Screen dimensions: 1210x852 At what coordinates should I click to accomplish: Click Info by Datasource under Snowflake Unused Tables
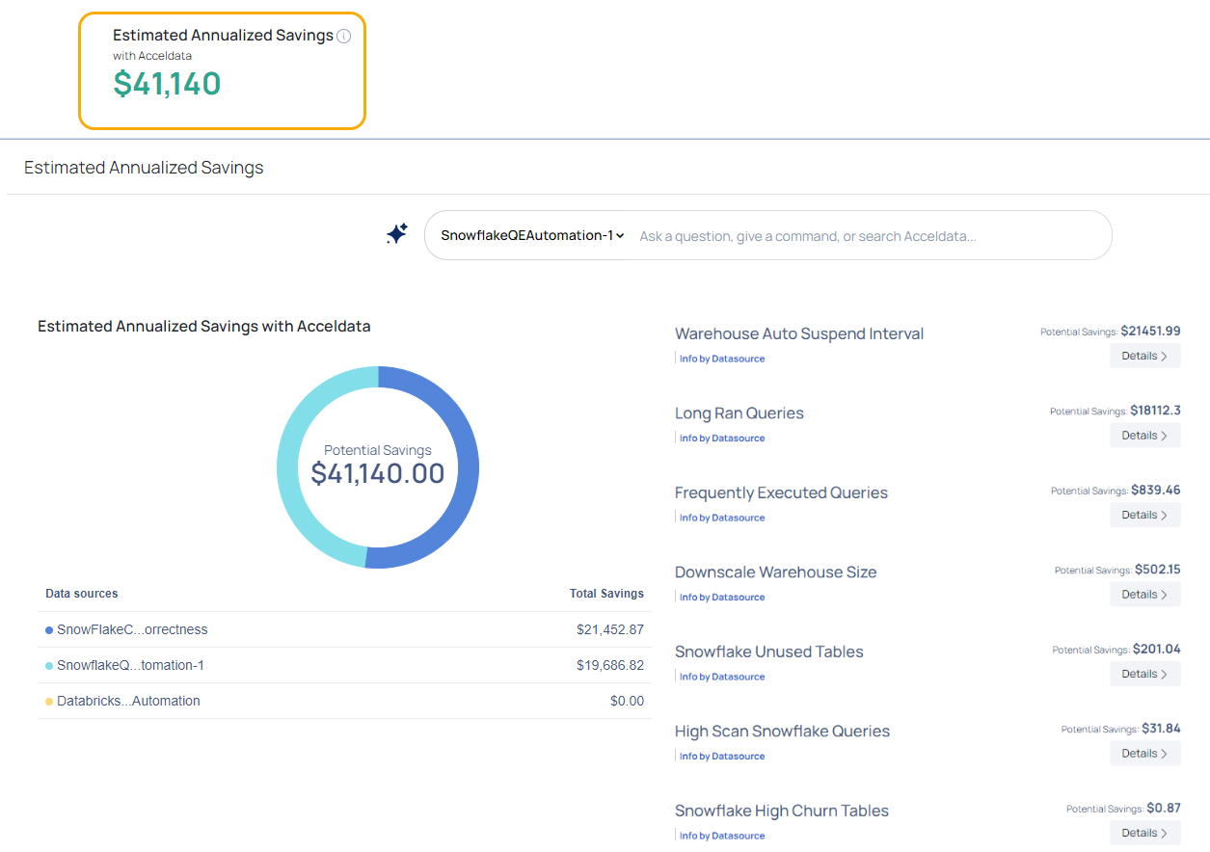pyautogui.click(x=722, y=677)
